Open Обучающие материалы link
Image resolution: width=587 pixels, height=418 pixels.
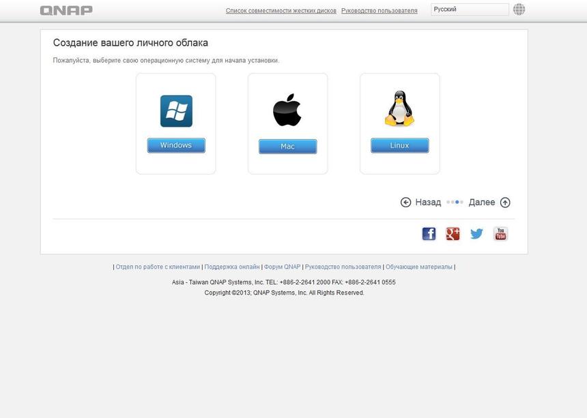[x=419, y=267]
